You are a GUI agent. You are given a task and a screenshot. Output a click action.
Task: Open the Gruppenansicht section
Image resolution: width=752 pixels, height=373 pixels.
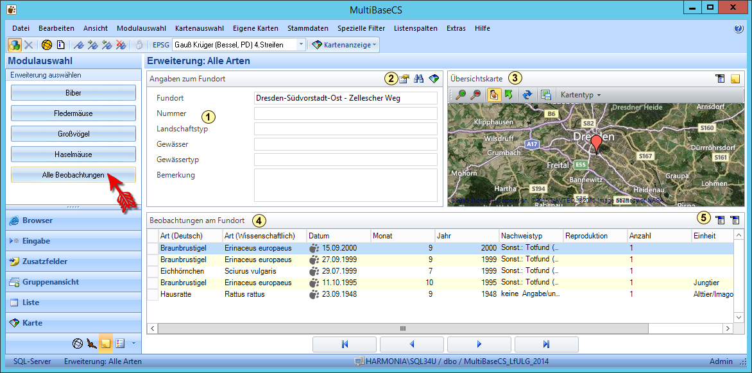tap(73, 282)
